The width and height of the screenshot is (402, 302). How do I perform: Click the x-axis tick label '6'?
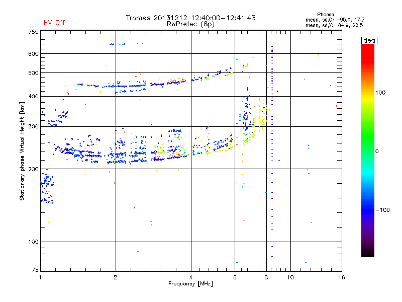click(x=235, y=277)
